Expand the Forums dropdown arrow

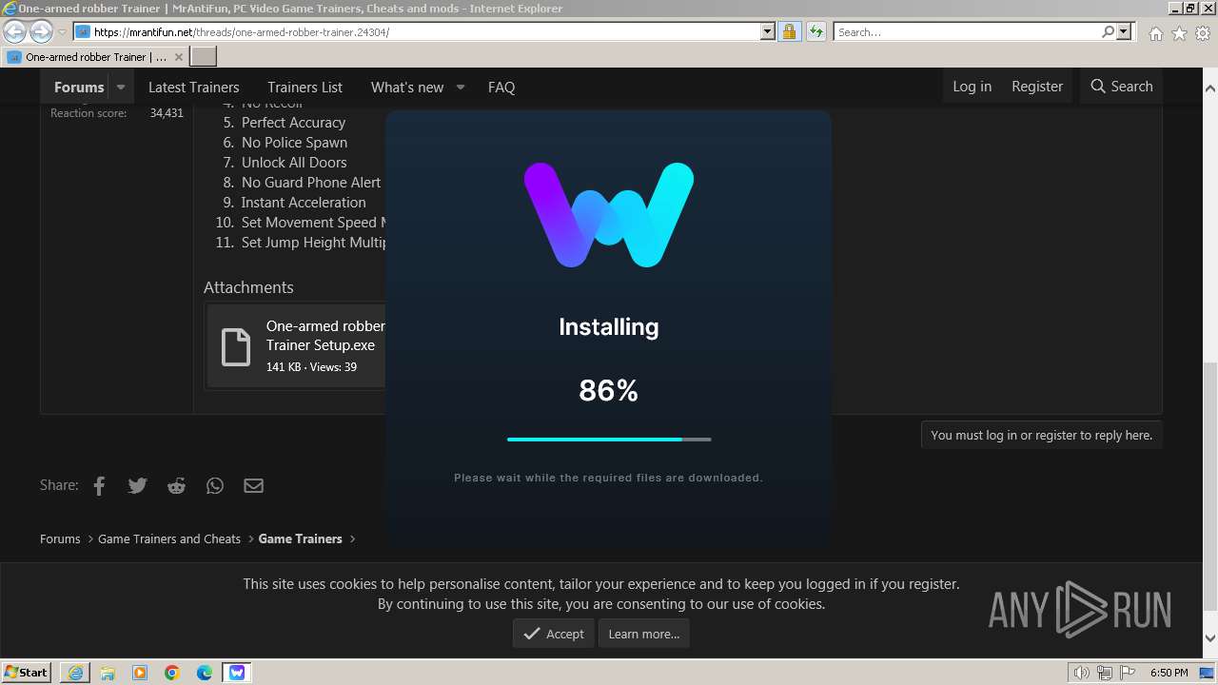[x=121, y=87]
